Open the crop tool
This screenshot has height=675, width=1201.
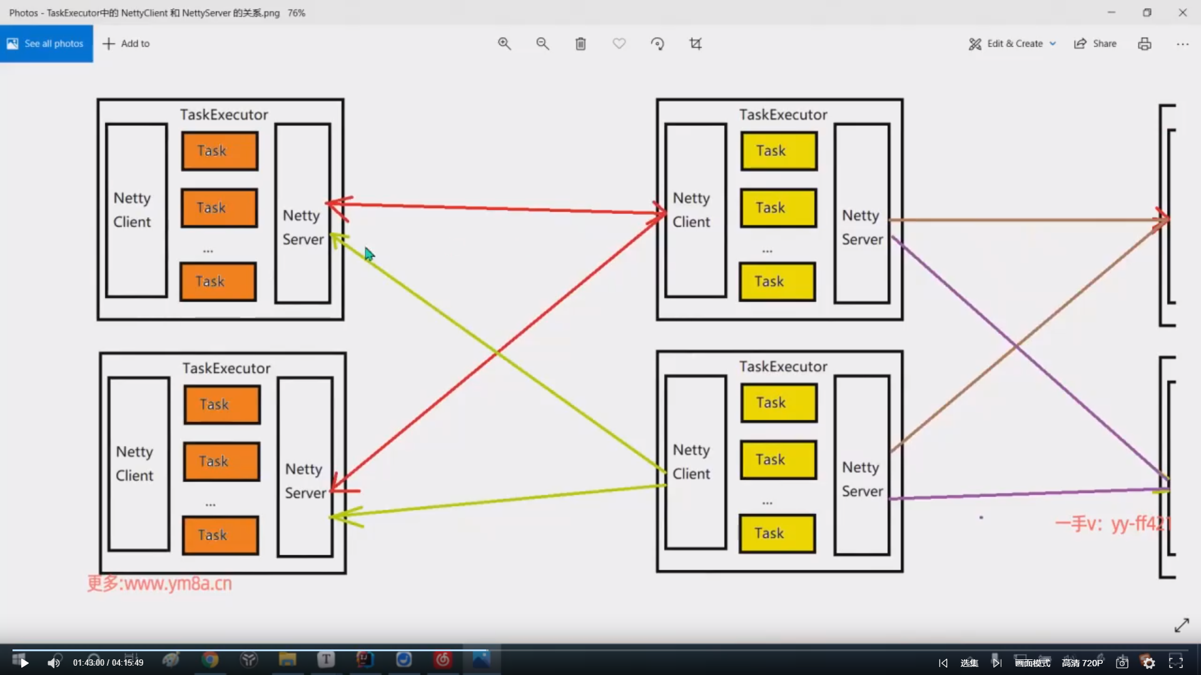696,44
